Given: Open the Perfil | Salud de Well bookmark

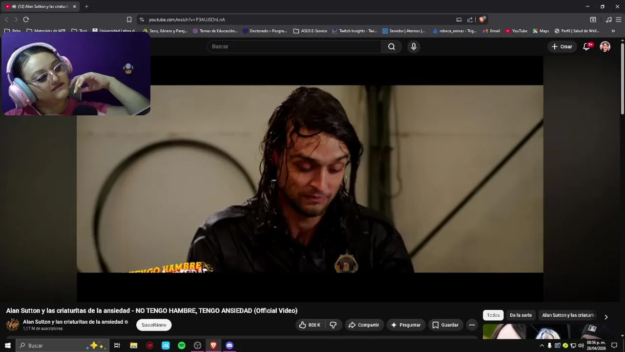Looking at the screenshot, I should pos(577,31).
